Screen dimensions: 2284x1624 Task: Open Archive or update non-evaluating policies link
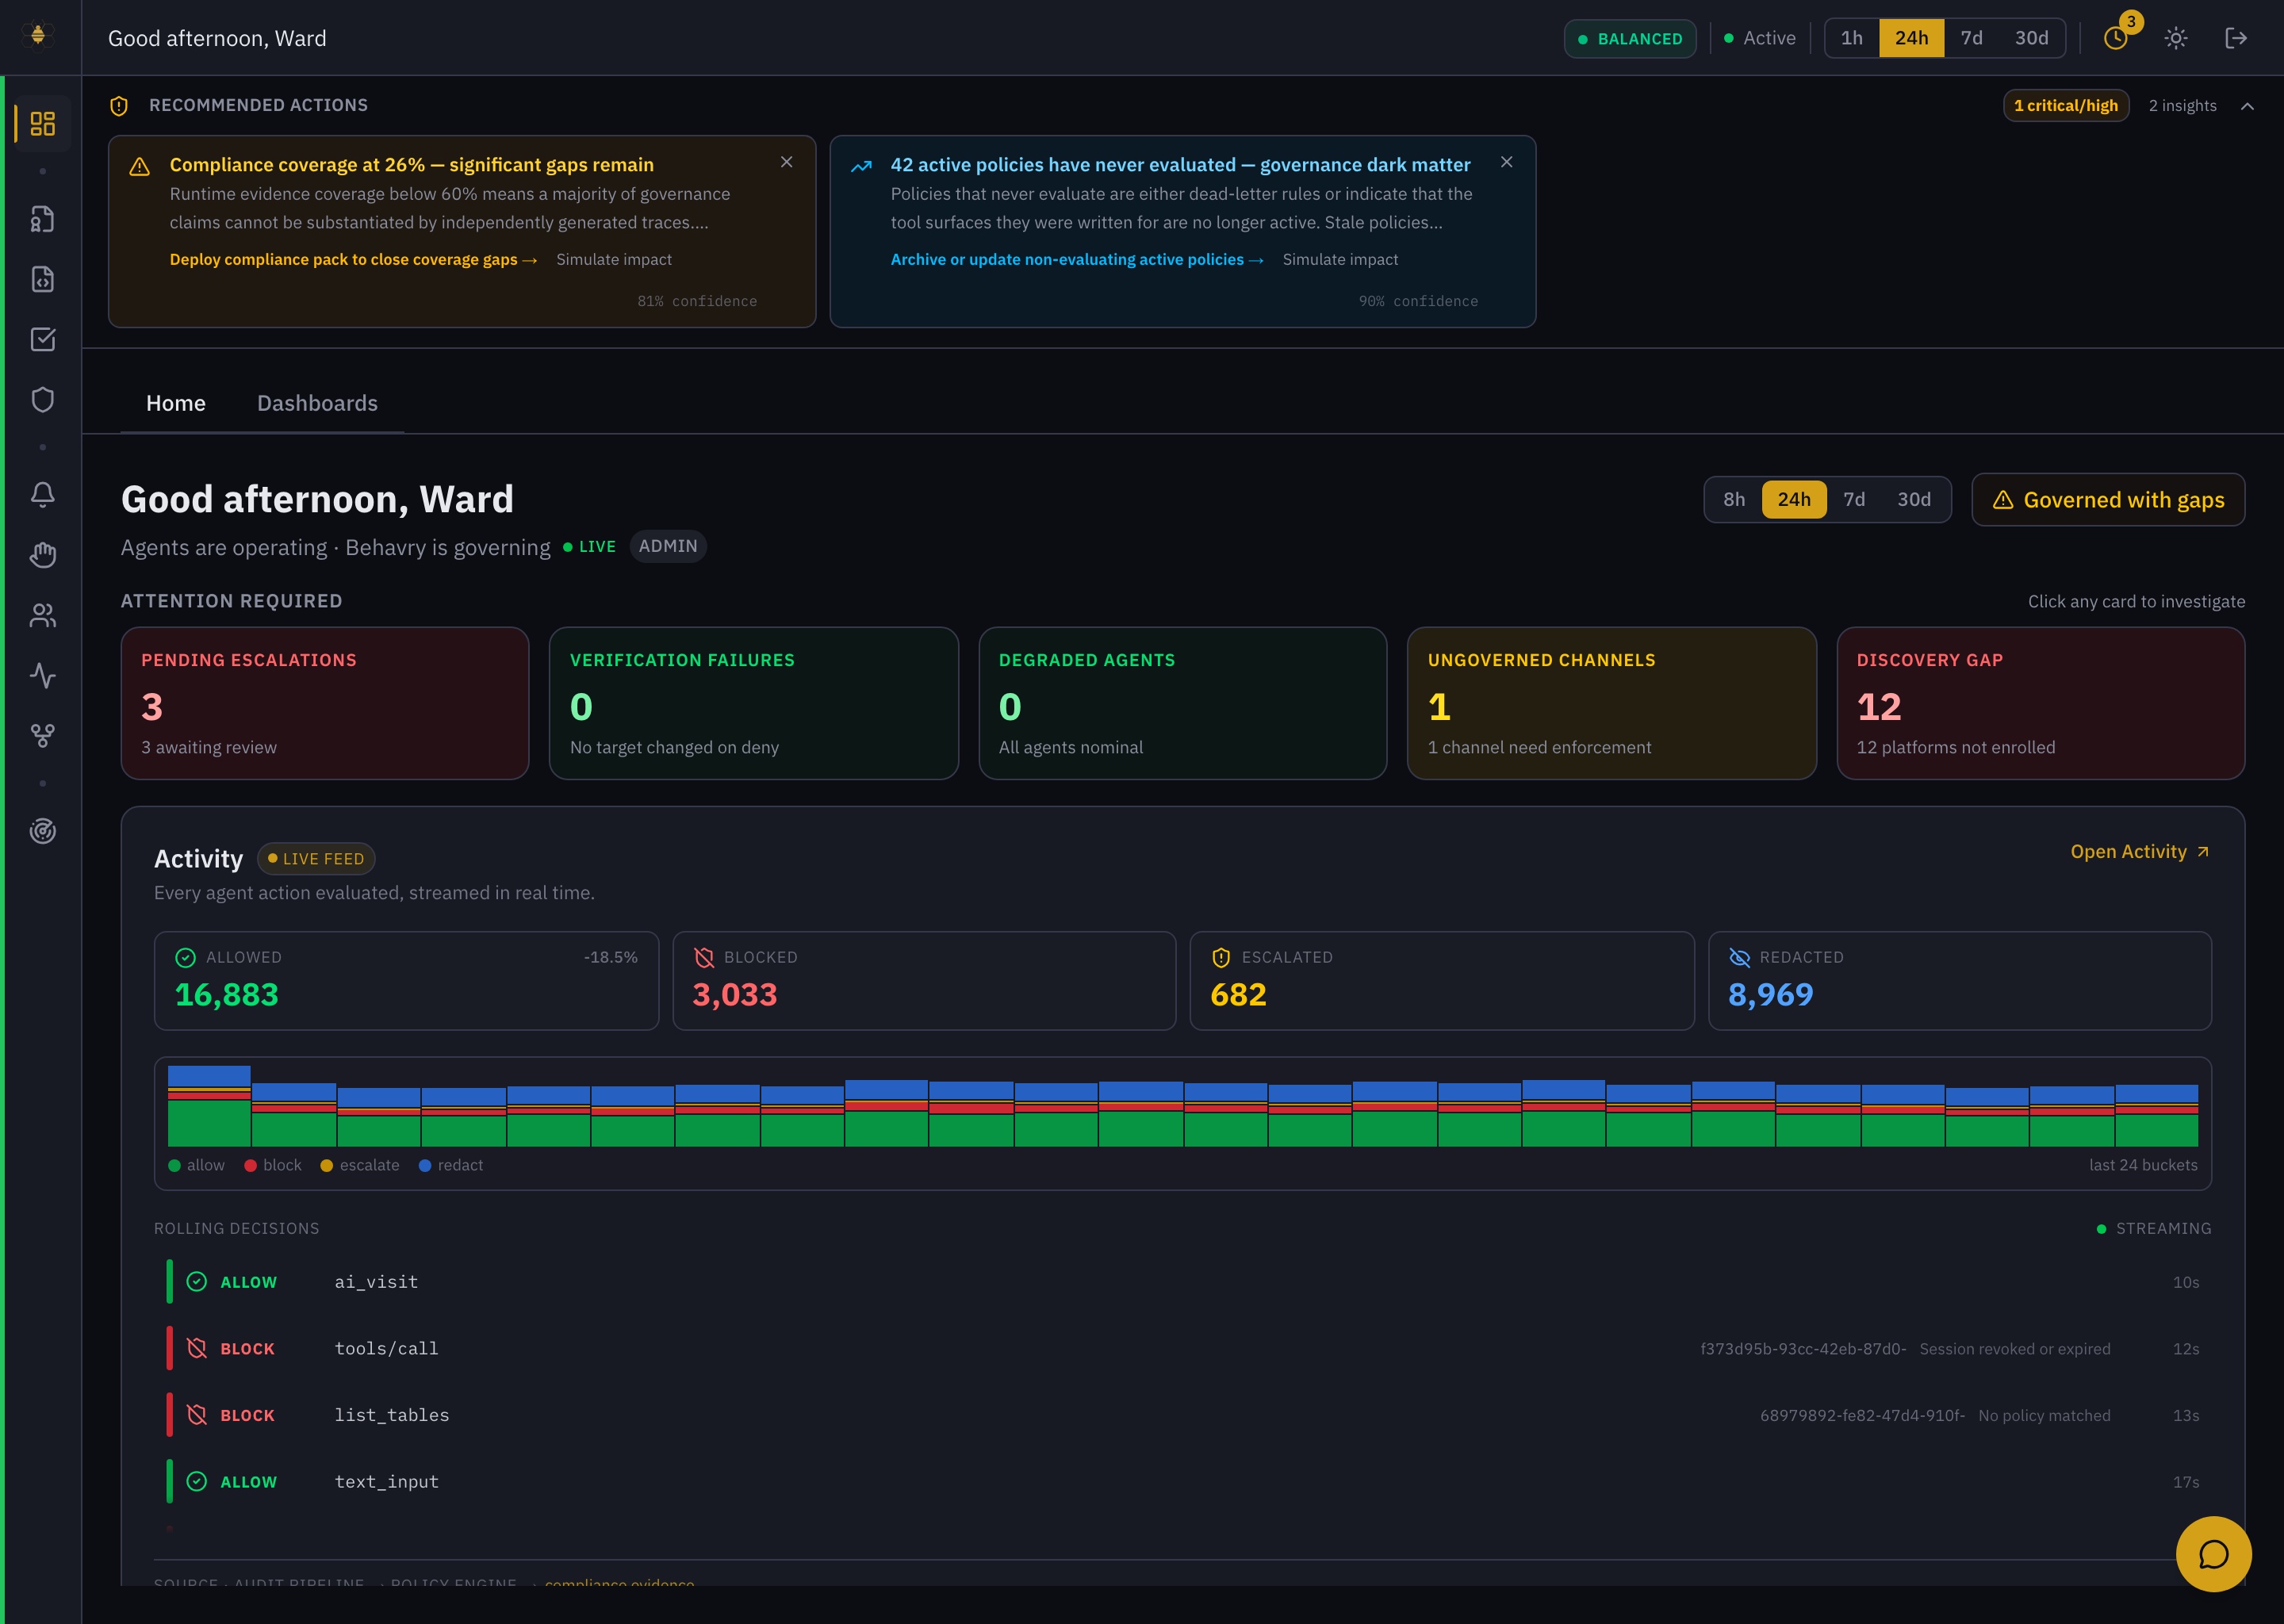pyautogui.click(x=1077, y=259)
